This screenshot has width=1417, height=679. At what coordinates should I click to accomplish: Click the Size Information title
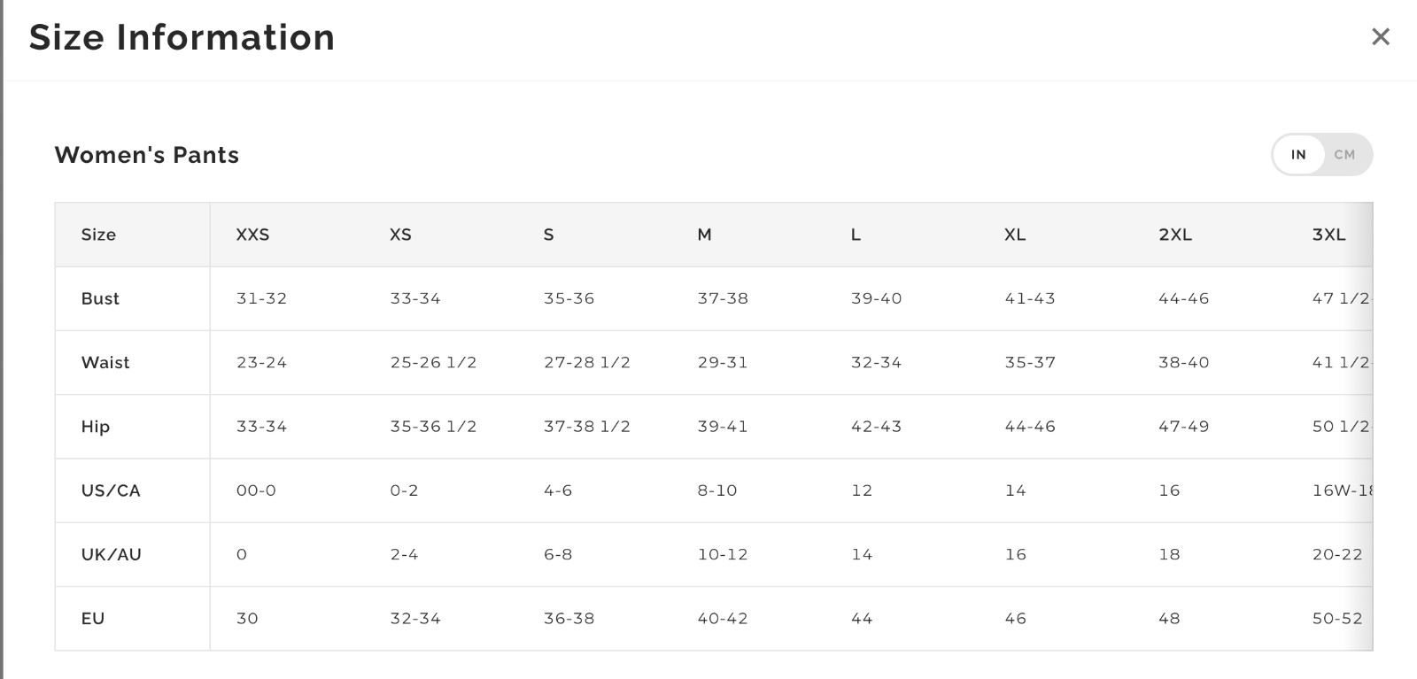coord(182,38)
